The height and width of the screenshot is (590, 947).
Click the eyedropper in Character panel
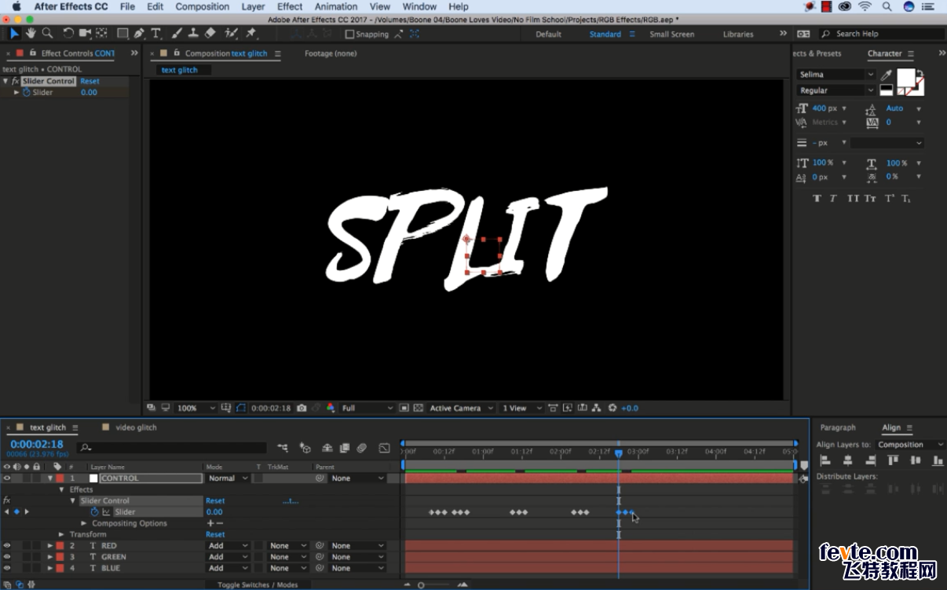point(886,75)
